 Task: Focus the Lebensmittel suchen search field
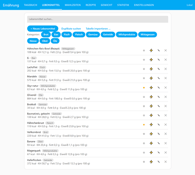(x=97, y=19)
